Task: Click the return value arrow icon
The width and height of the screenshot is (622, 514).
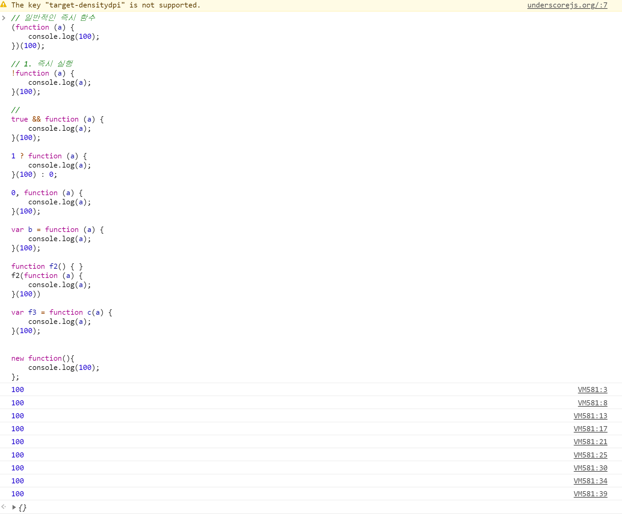Action: (4, 507)
